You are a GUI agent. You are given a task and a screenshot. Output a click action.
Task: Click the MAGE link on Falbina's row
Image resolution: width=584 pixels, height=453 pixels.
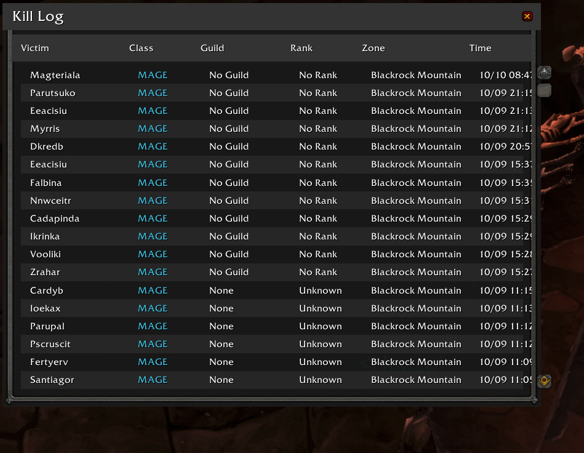(153, 182)
